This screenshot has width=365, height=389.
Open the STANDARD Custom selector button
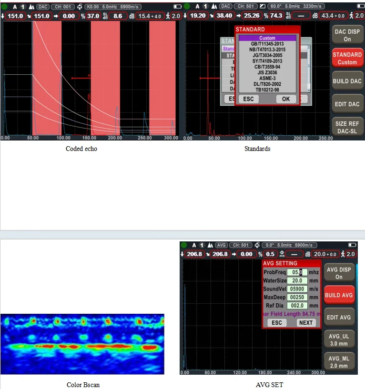347,58
